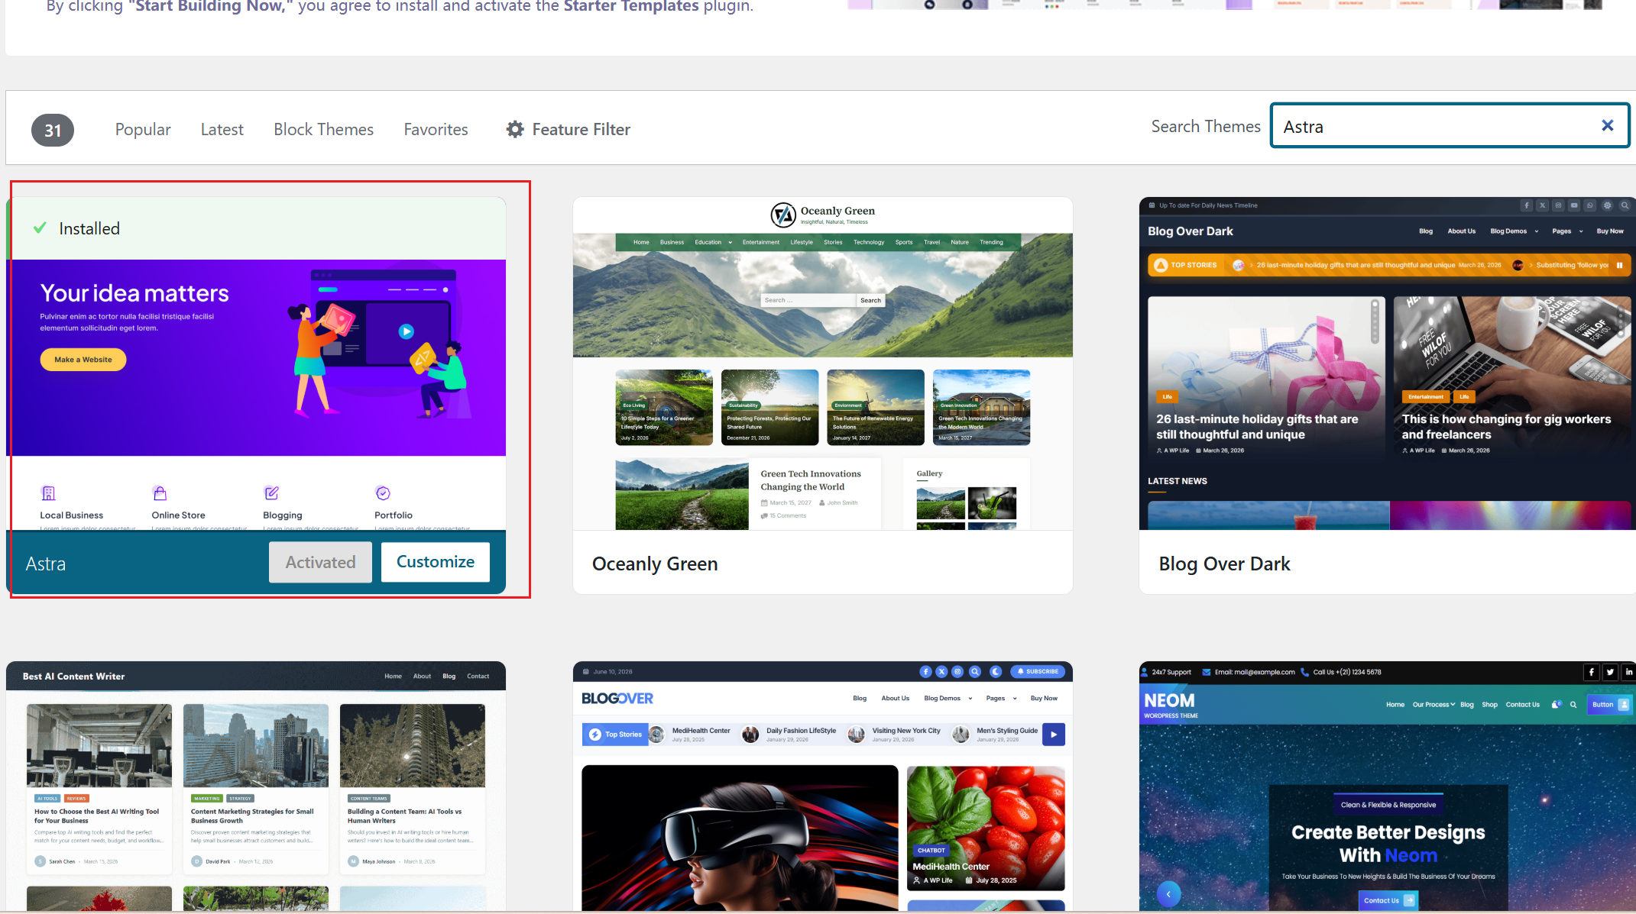This screenshot has width=1636, height=914.
Task: Click the settings gear icon in Blog Over Dark preview
Action: coord(1608,205)
